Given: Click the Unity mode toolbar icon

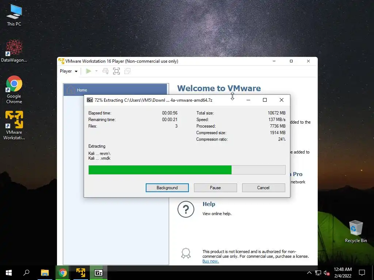Looking at the screenshot, I should [127, 71].
